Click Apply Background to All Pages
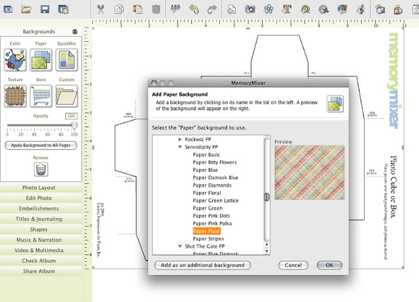This screenshot has height=302, width=419. [41, 145]
